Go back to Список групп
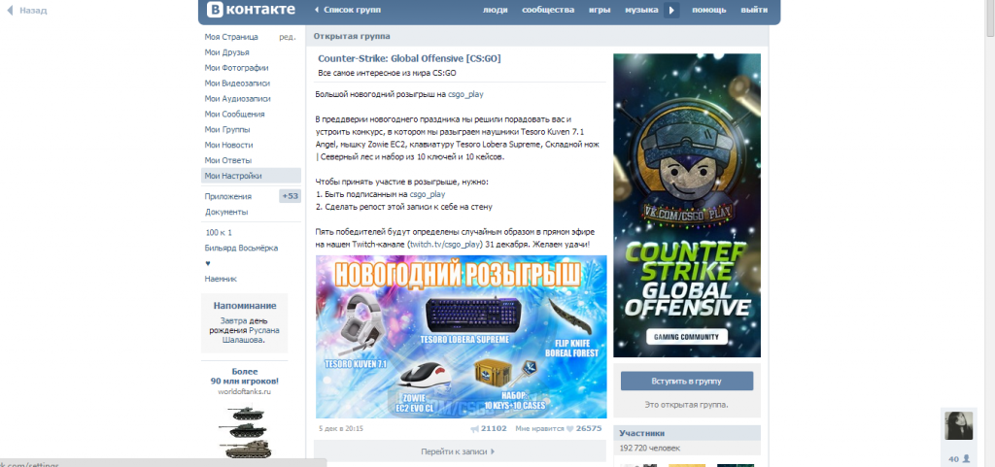This screenshot has height=467, width=995. click(348, 11)
